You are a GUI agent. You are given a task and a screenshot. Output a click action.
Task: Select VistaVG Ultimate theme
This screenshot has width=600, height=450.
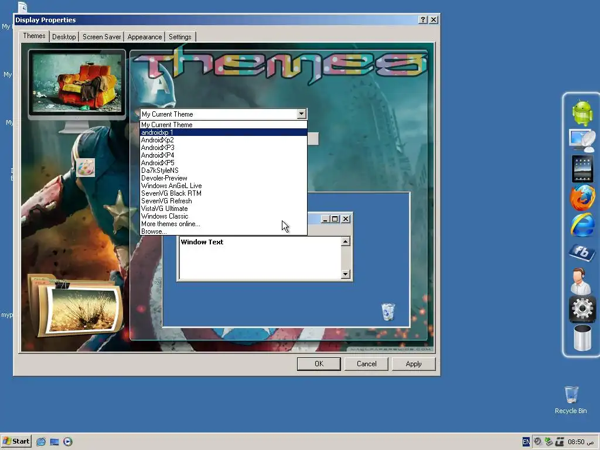[223, 209]
